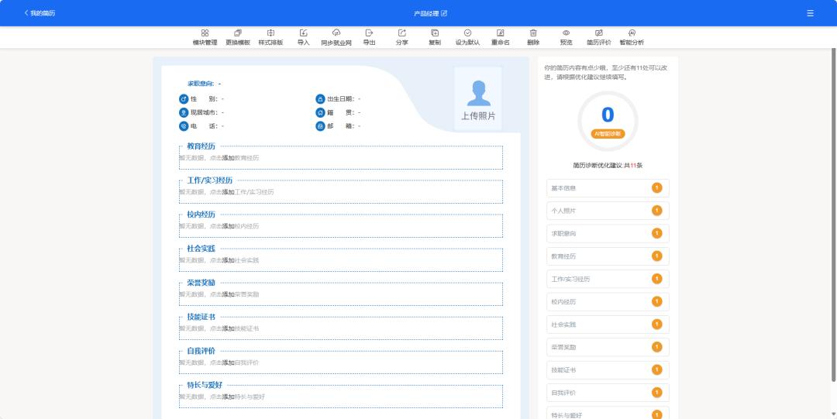This screenshot has width=837, height=419.
Task: Click the 导入 import icon
Action: 303,37
